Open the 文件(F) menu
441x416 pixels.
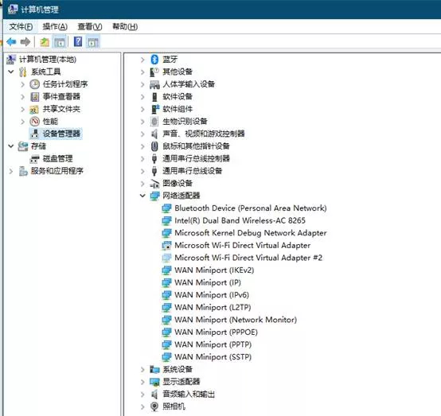click(x=21, y=27)
